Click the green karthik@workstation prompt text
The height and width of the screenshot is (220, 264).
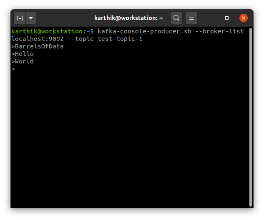(x=47, y=31)
